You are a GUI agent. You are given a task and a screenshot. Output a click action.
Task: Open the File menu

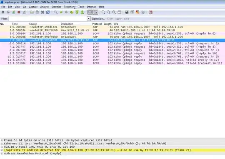point(3,7)
